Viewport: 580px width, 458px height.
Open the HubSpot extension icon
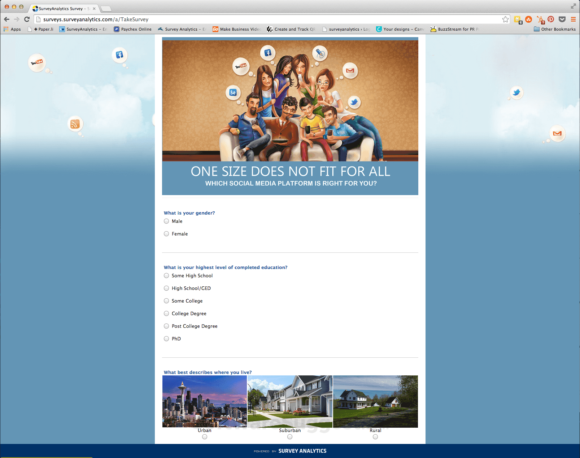click(540, 20)
